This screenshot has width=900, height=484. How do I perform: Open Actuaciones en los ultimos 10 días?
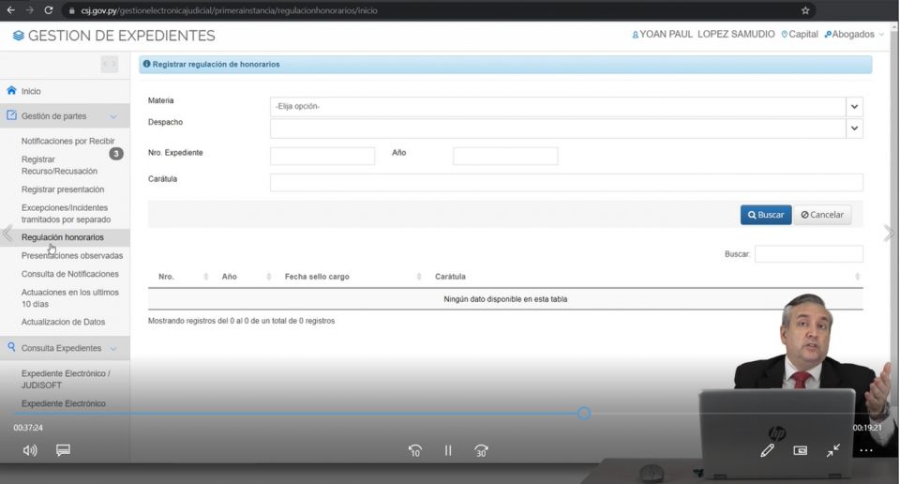[x=70, y=298]
